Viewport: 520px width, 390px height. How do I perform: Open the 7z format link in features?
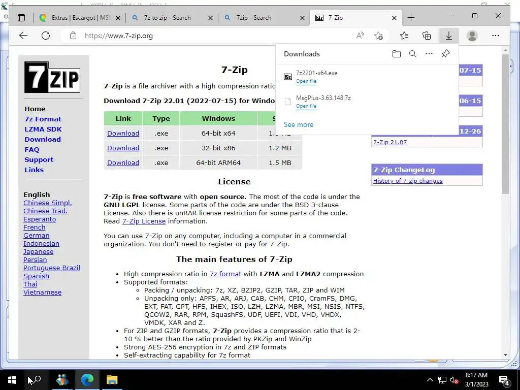(x=225, y=274)
